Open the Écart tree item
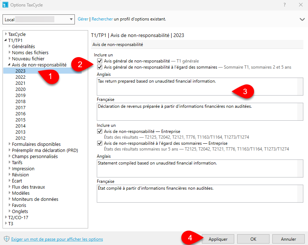The width and height of the screenshot is (308, 245). [x=17, y=181]
